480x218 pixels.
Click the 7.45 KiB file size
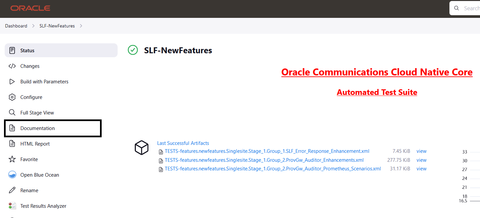[x=401, y=151]
